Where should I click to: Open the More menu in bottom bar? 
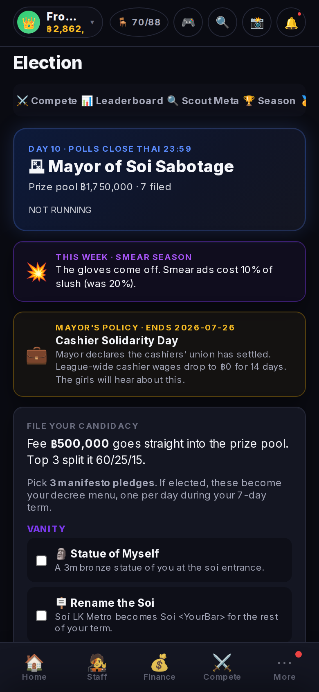coord(285,667)
